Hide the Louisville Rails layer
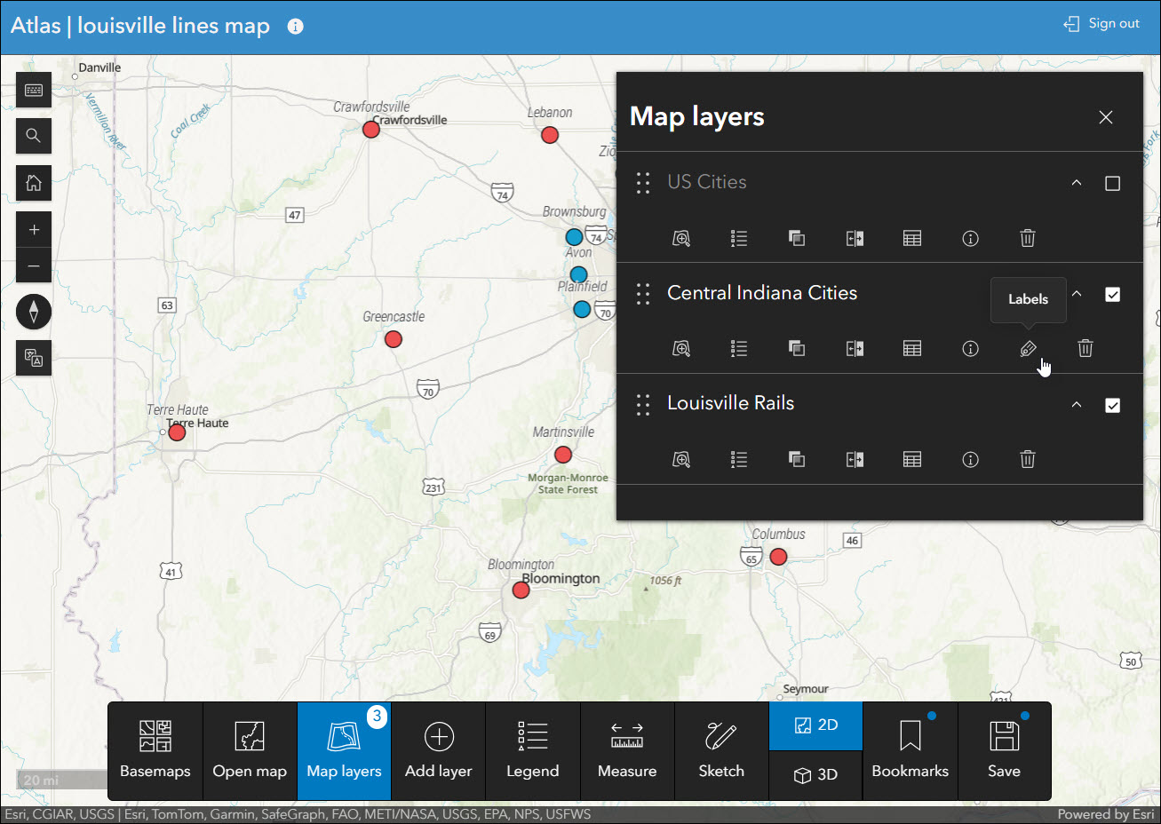The width and height of the screenshot is (1161, 824). 1112,406
